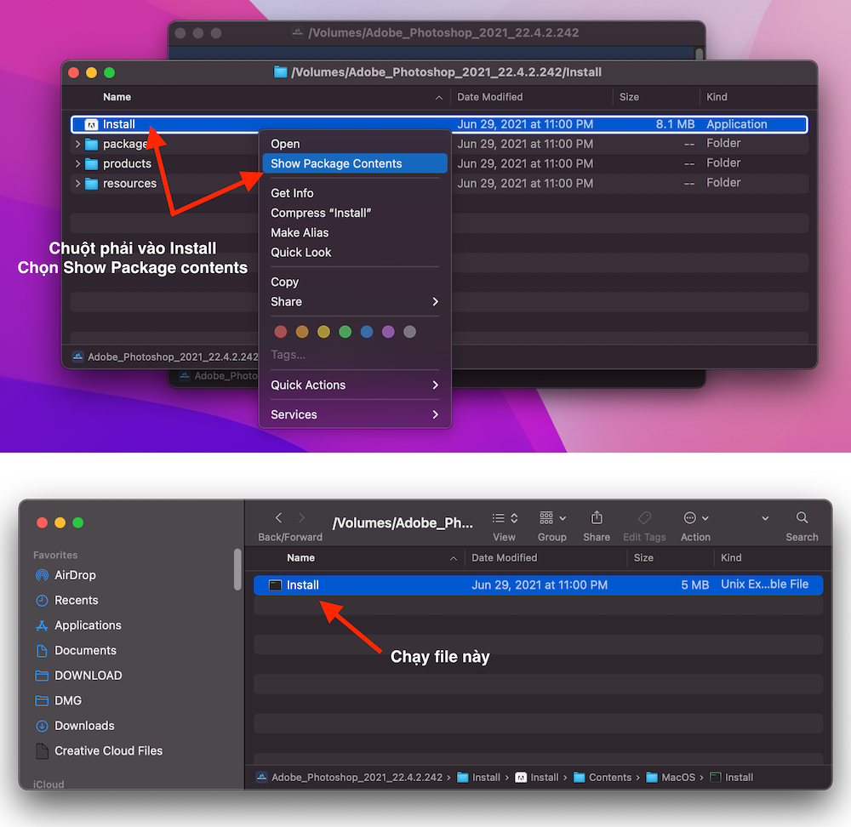This screenshot has height=827, width=851.
Task: Open the Group dropdown in the toolbar
Action: [x=551, y=517]
